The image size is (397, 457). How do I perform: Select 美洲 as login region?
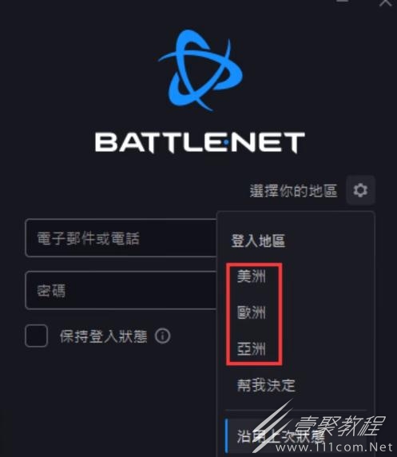coord(252,276)
